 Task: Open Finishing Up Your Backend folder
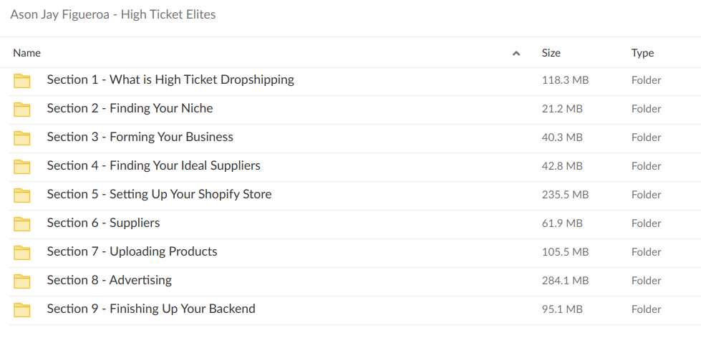tap(151, 309)
